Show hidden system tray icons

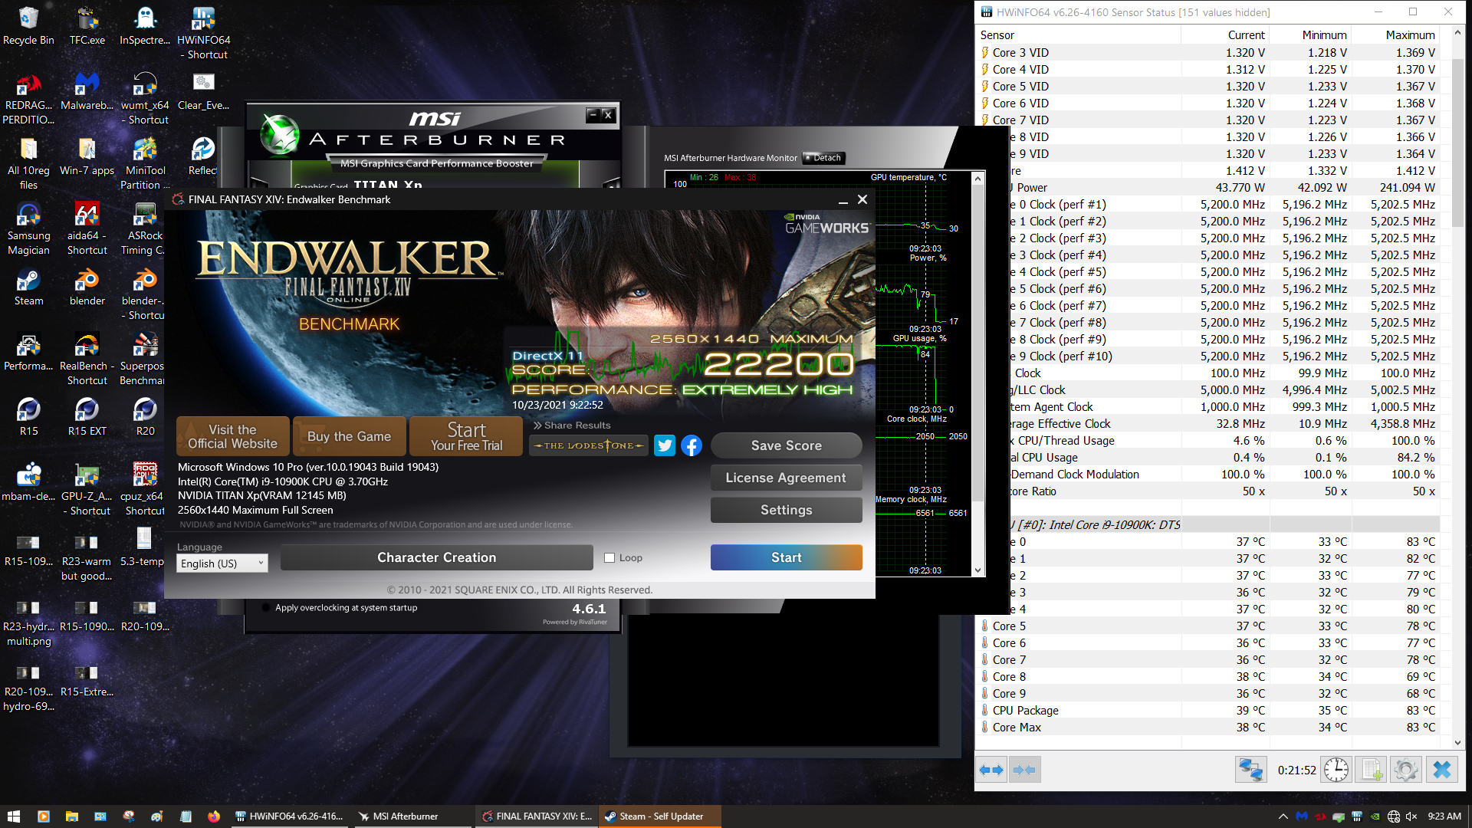point(1283,816)
